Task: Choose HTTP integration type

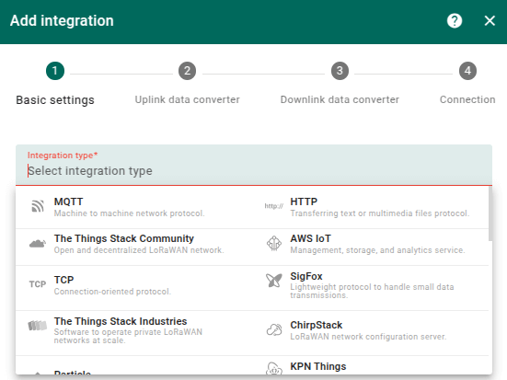Action: pos(370,207)
